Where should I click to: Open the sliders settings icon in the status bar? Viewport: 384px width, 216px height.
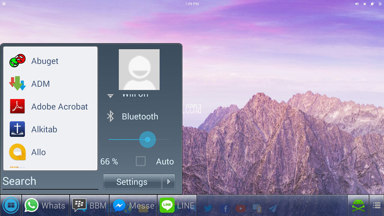point(380,4)
